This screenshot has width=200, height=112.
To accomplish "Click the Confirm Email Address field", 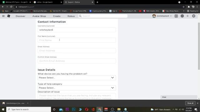I will point(77,61).
